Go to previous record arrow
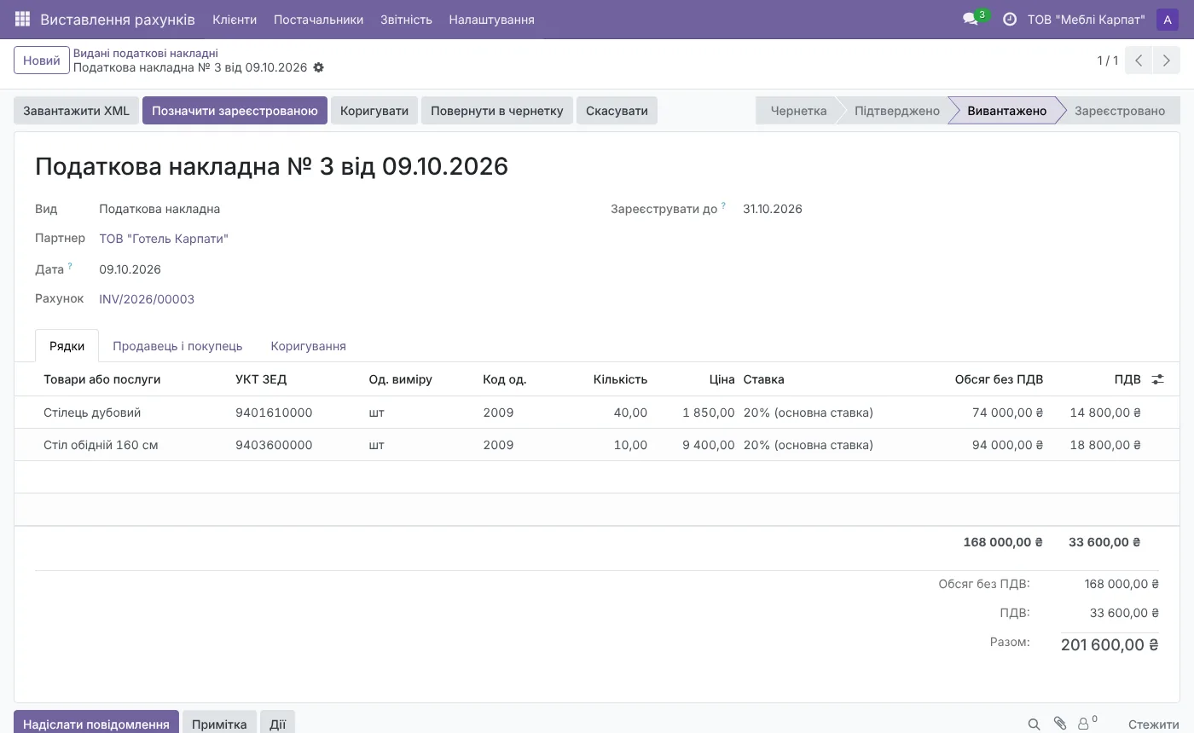The image size is (1194, 733). point(1139,61)
